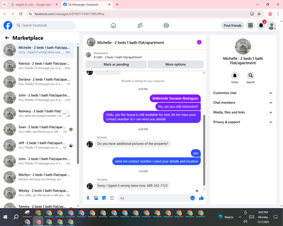Image resolution: width=283 pixels, height=226 pixels.
Task: Open Sean conversation in list
Action: 38,129
